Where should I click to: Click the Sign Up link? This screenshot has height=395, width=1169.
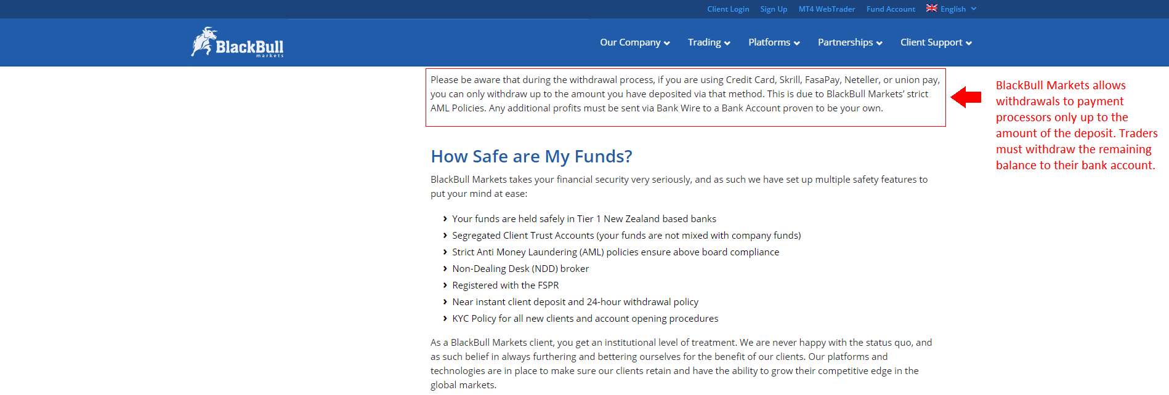(x=774, y=9)
